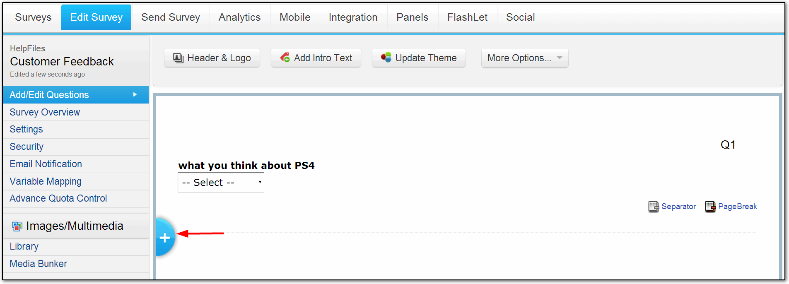789x284 pixels.
Task: Click the HelpFiles folder label
Action: click(27, 48)
